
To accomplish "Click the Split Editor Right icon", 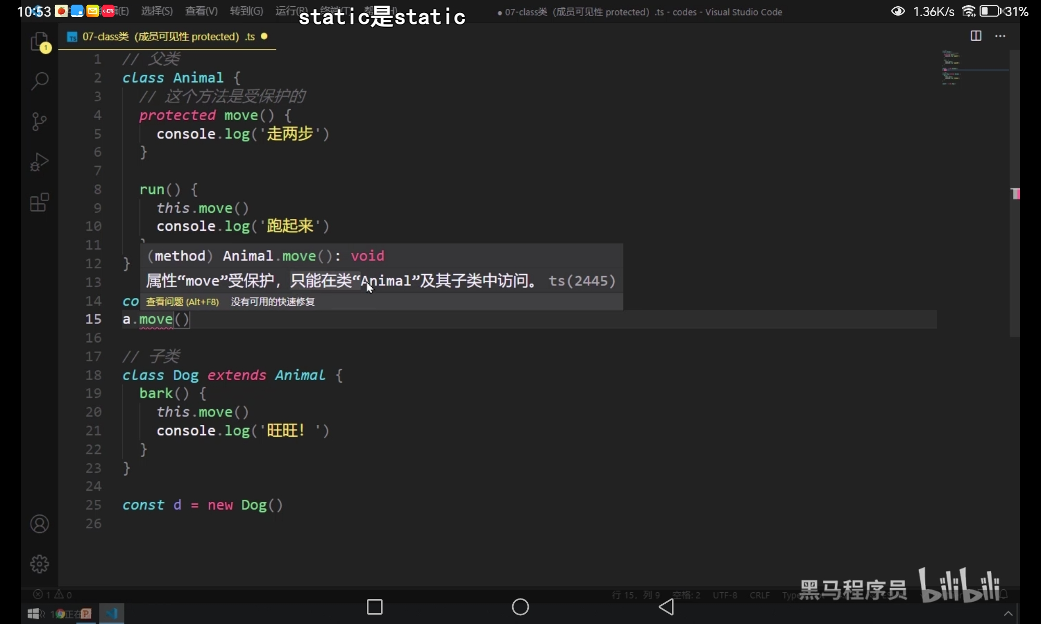I will [976, 36].
